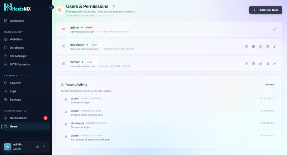Viewport: 287px width, 155px height.
Task: Open settings via gear icon near admin
Action: [37, 147]
